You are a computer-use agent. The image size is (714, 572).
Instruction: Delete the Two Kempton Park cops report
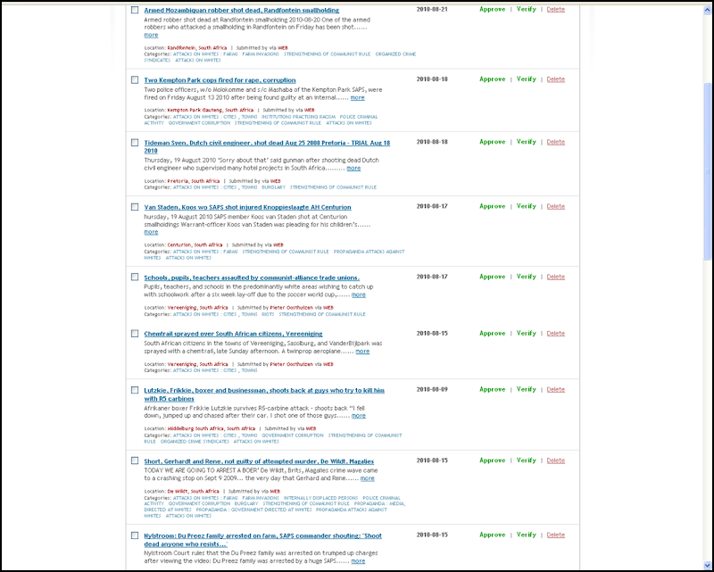pos(555,79)
